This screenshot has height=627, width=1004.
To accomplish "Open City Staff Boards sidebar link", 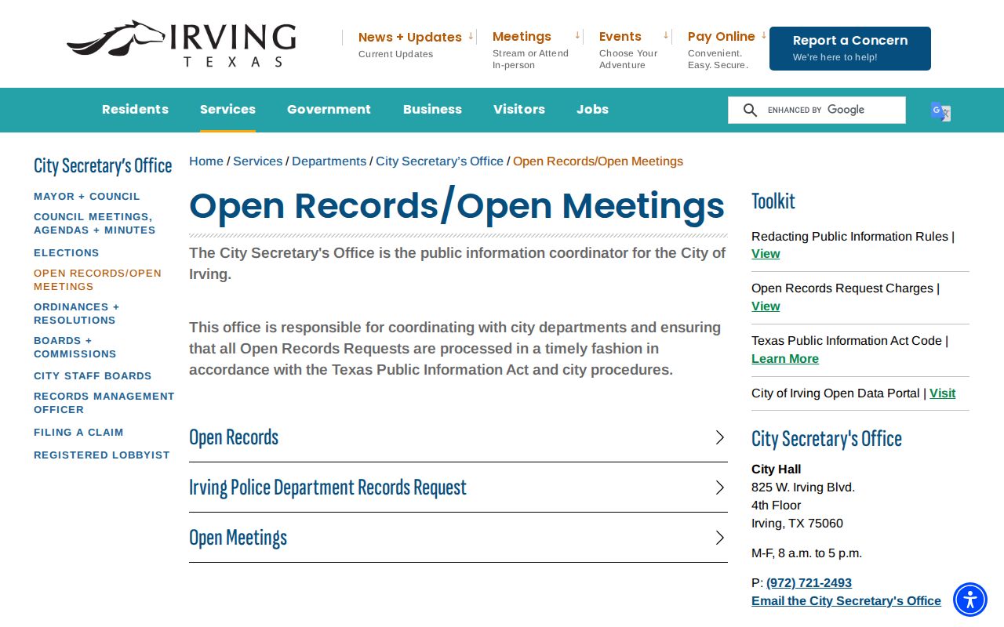I will click(x=93, y=376).
